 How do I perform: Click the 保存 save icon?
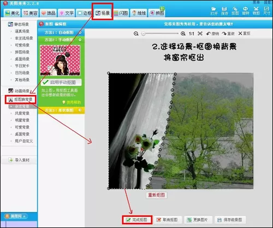click(224, 11)
